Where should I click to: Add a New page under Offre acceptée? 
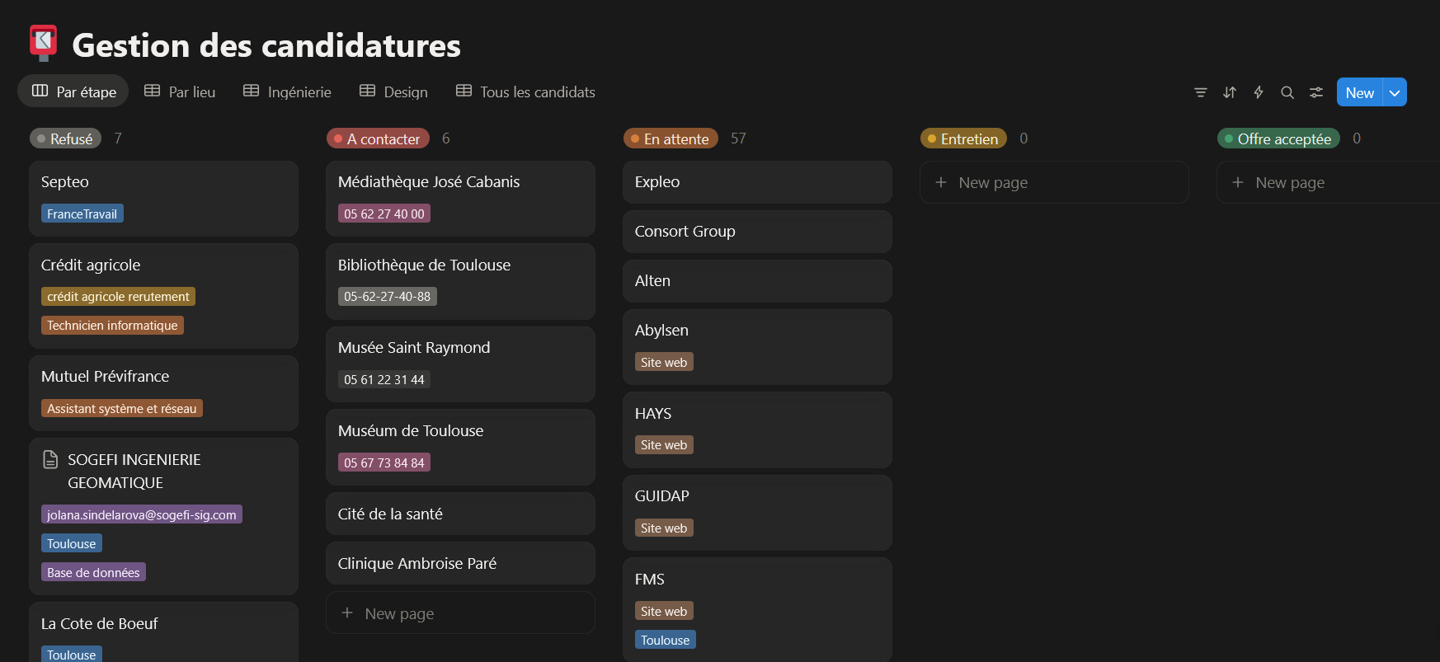click(1289, 182)
